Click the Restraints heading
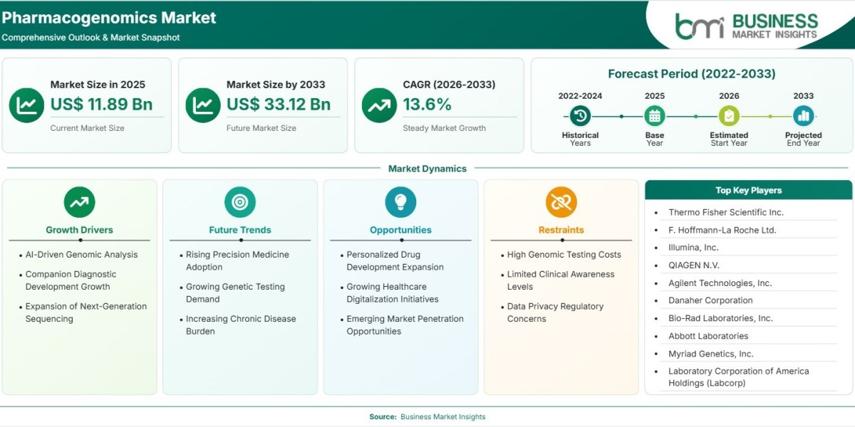Viewport: 855px width, 427px height. 561,230
